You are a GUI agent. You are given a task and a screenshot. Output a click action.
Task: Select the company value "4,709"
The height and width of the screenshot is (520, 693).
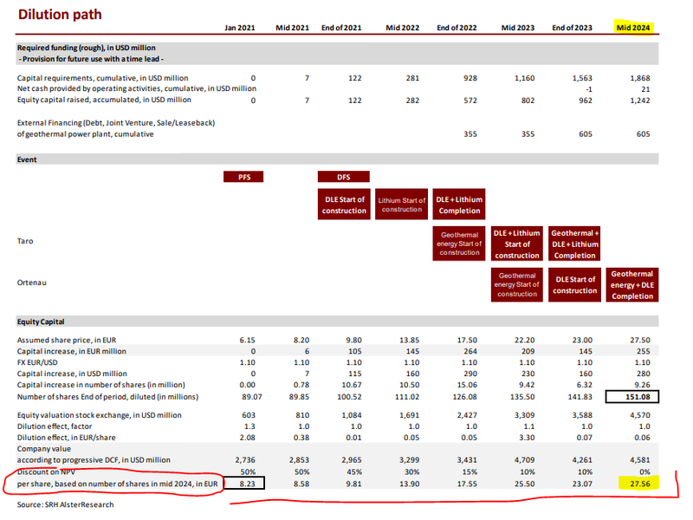pos(524,460)
